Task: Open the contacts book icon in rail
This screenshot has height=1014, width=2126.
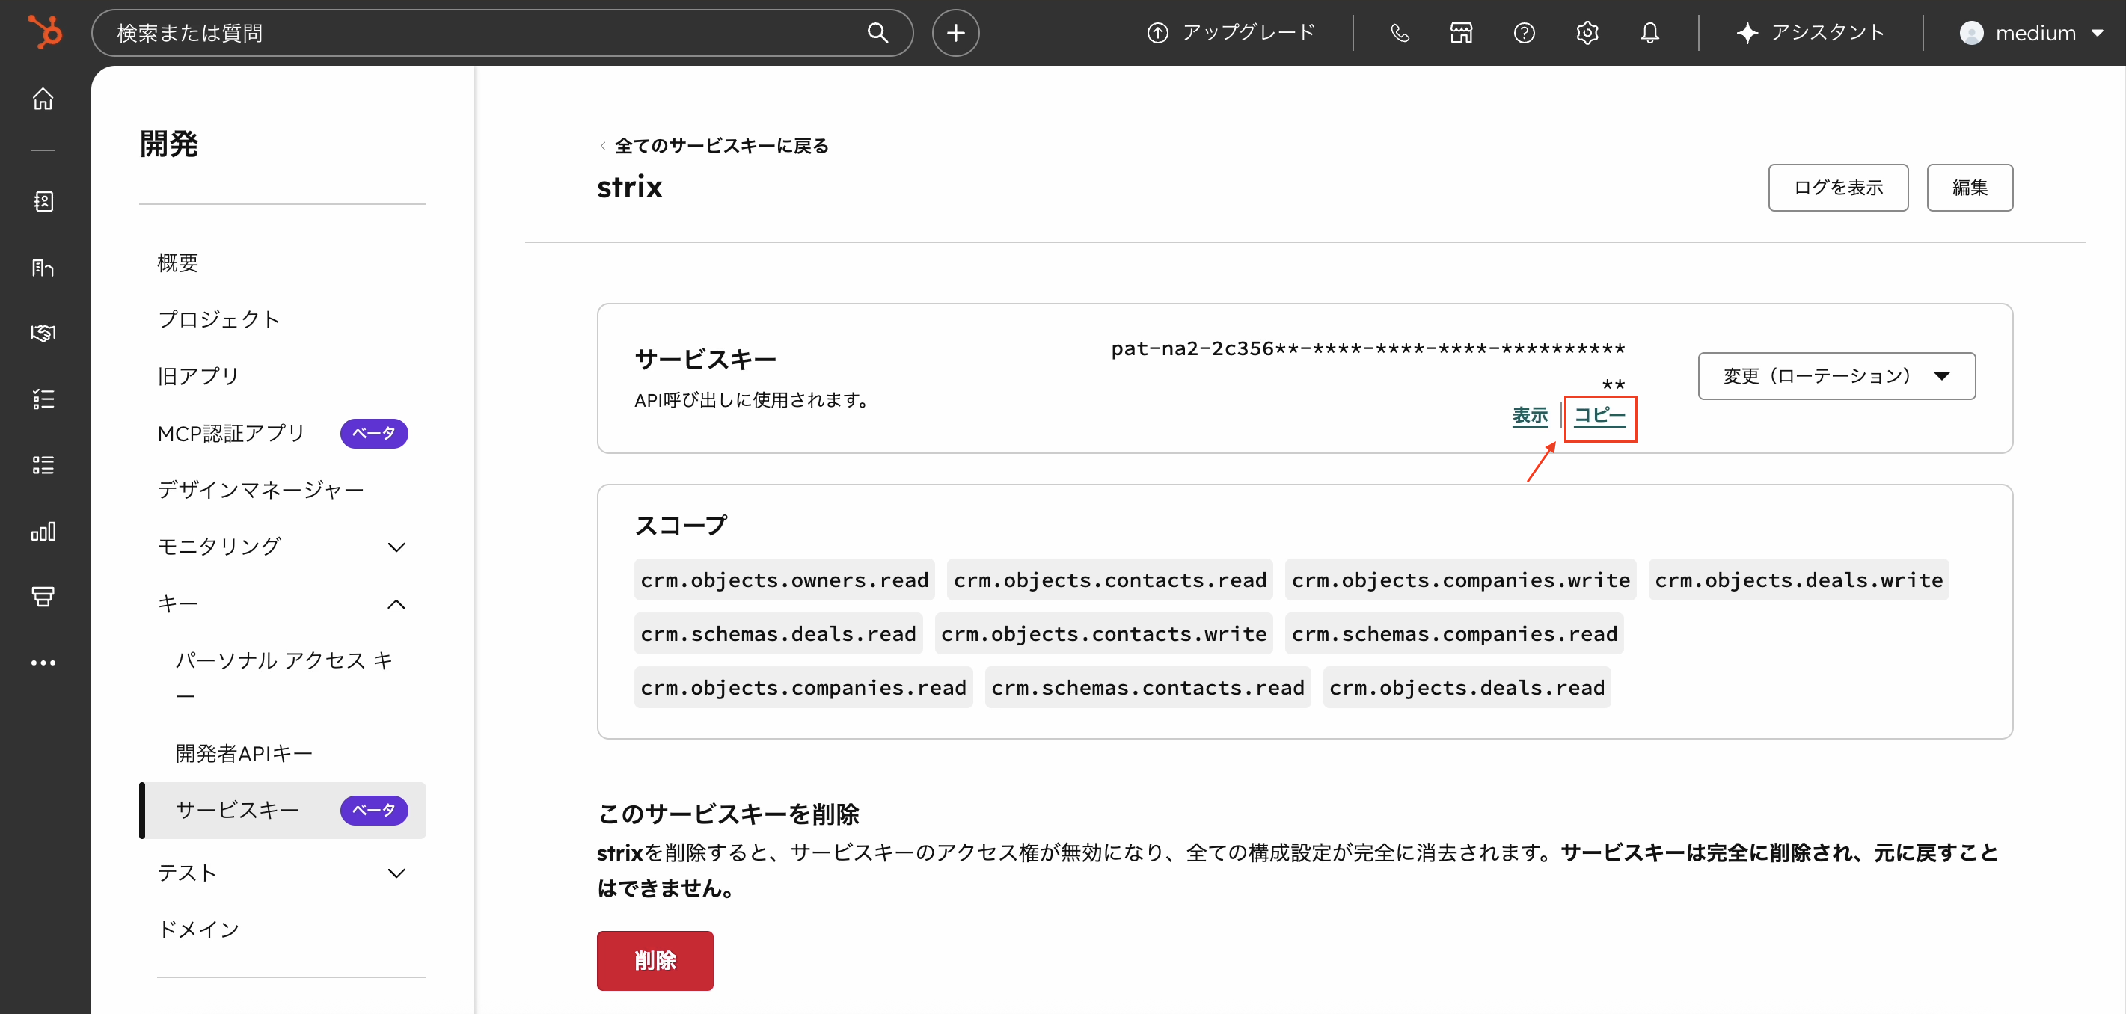Action: (43, 201)
